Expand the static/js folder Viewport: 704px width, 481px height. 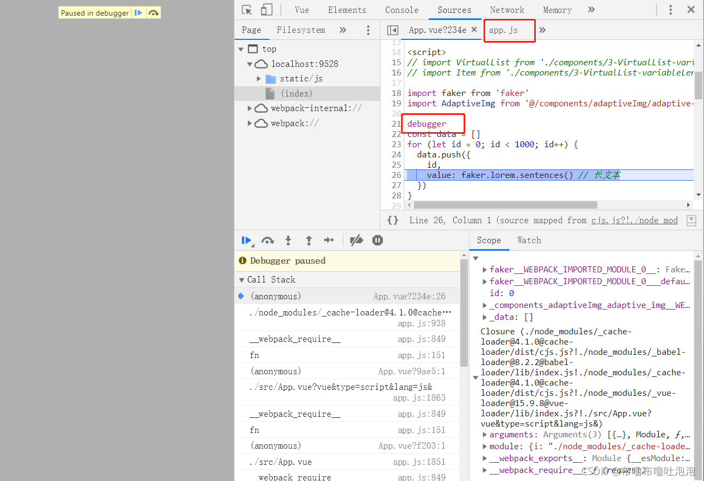pos(259,79)
